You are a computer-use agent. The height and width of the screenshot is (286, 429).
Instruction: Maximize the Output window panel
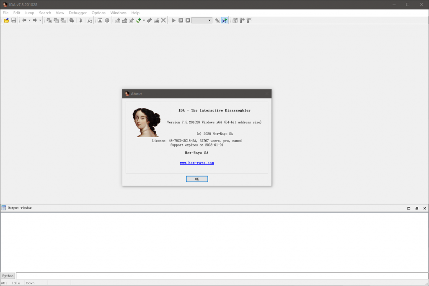tap(409, 208)
